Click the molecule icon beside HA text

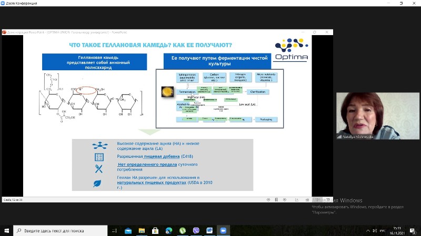[x=100, y=145]
